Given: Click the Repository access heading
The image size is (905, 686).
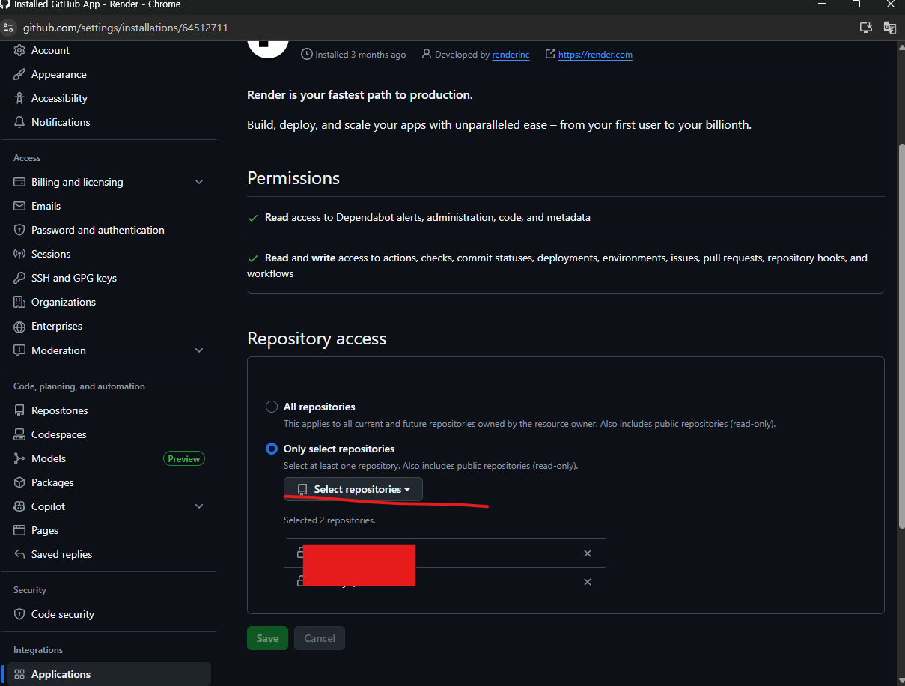Looking at the screenshot, I should tap(317, 339).
